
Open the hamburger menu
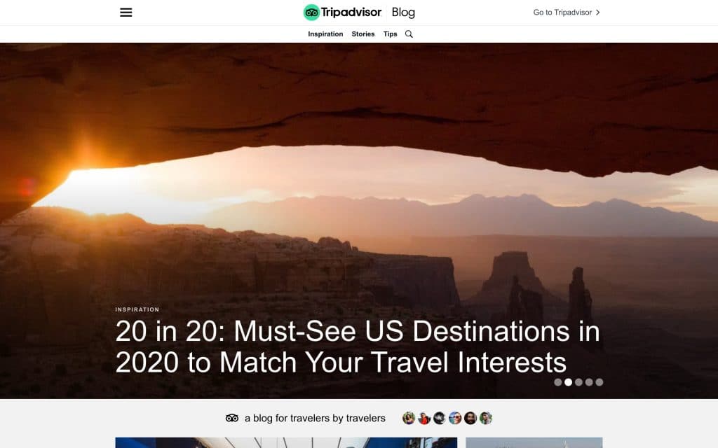[x=126, y=13]
